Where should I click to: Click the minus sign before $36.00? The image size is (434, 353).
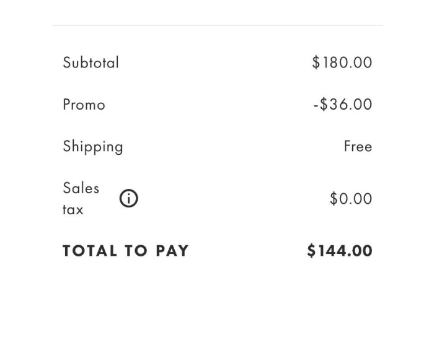pos(316,105)
